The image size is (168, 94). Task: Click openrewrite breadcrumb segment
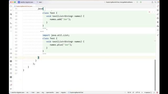coord(50,92)
